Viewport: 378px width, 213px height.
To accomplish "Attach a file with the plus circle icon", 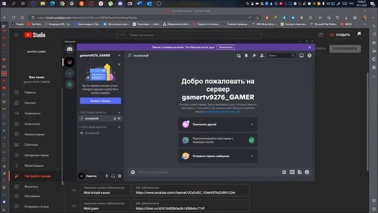I will tap(133, 172).
